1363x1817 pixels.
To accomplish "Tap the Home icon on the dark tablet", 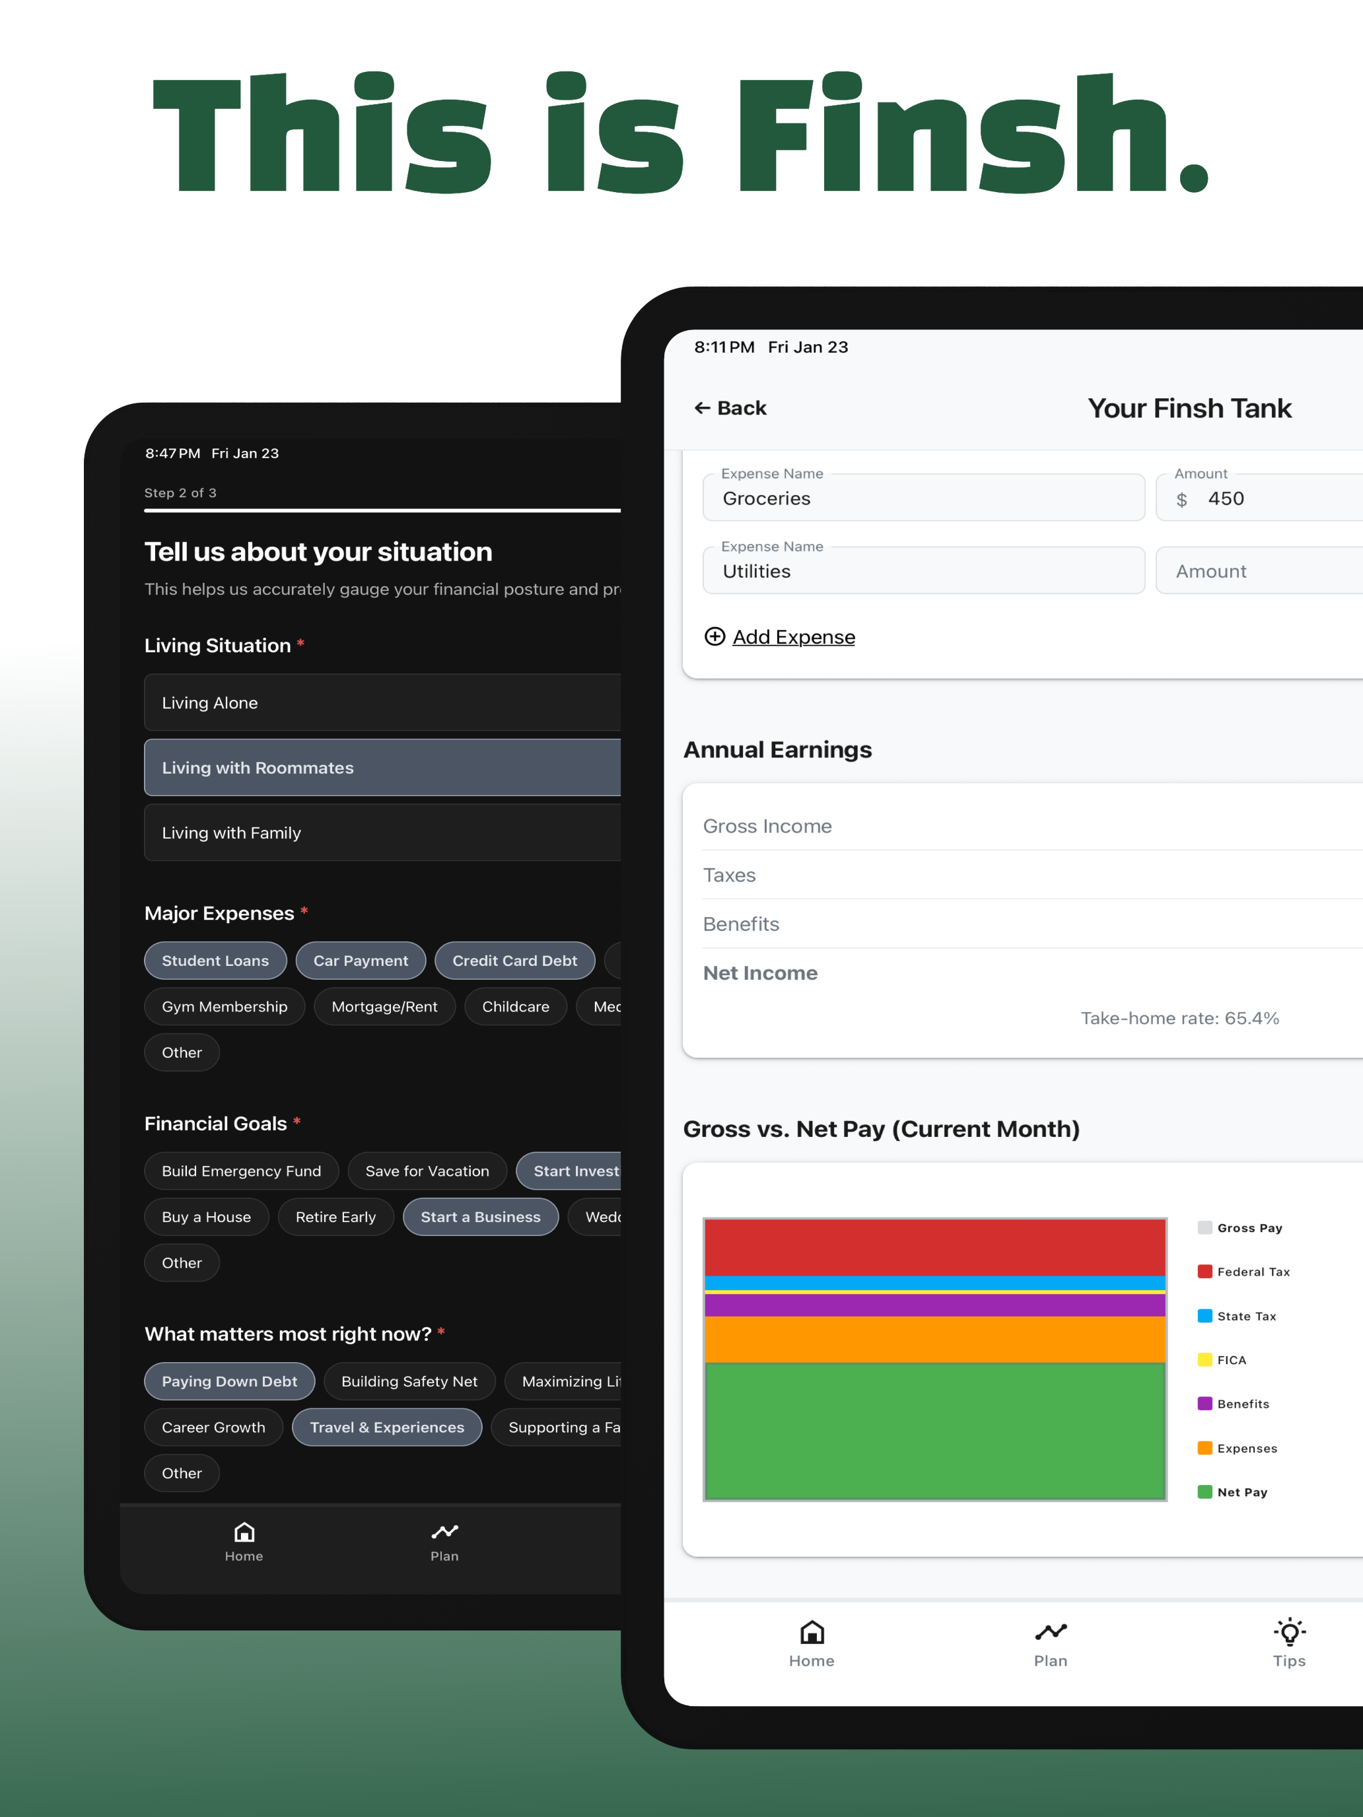I will [x=244, y=1533].
